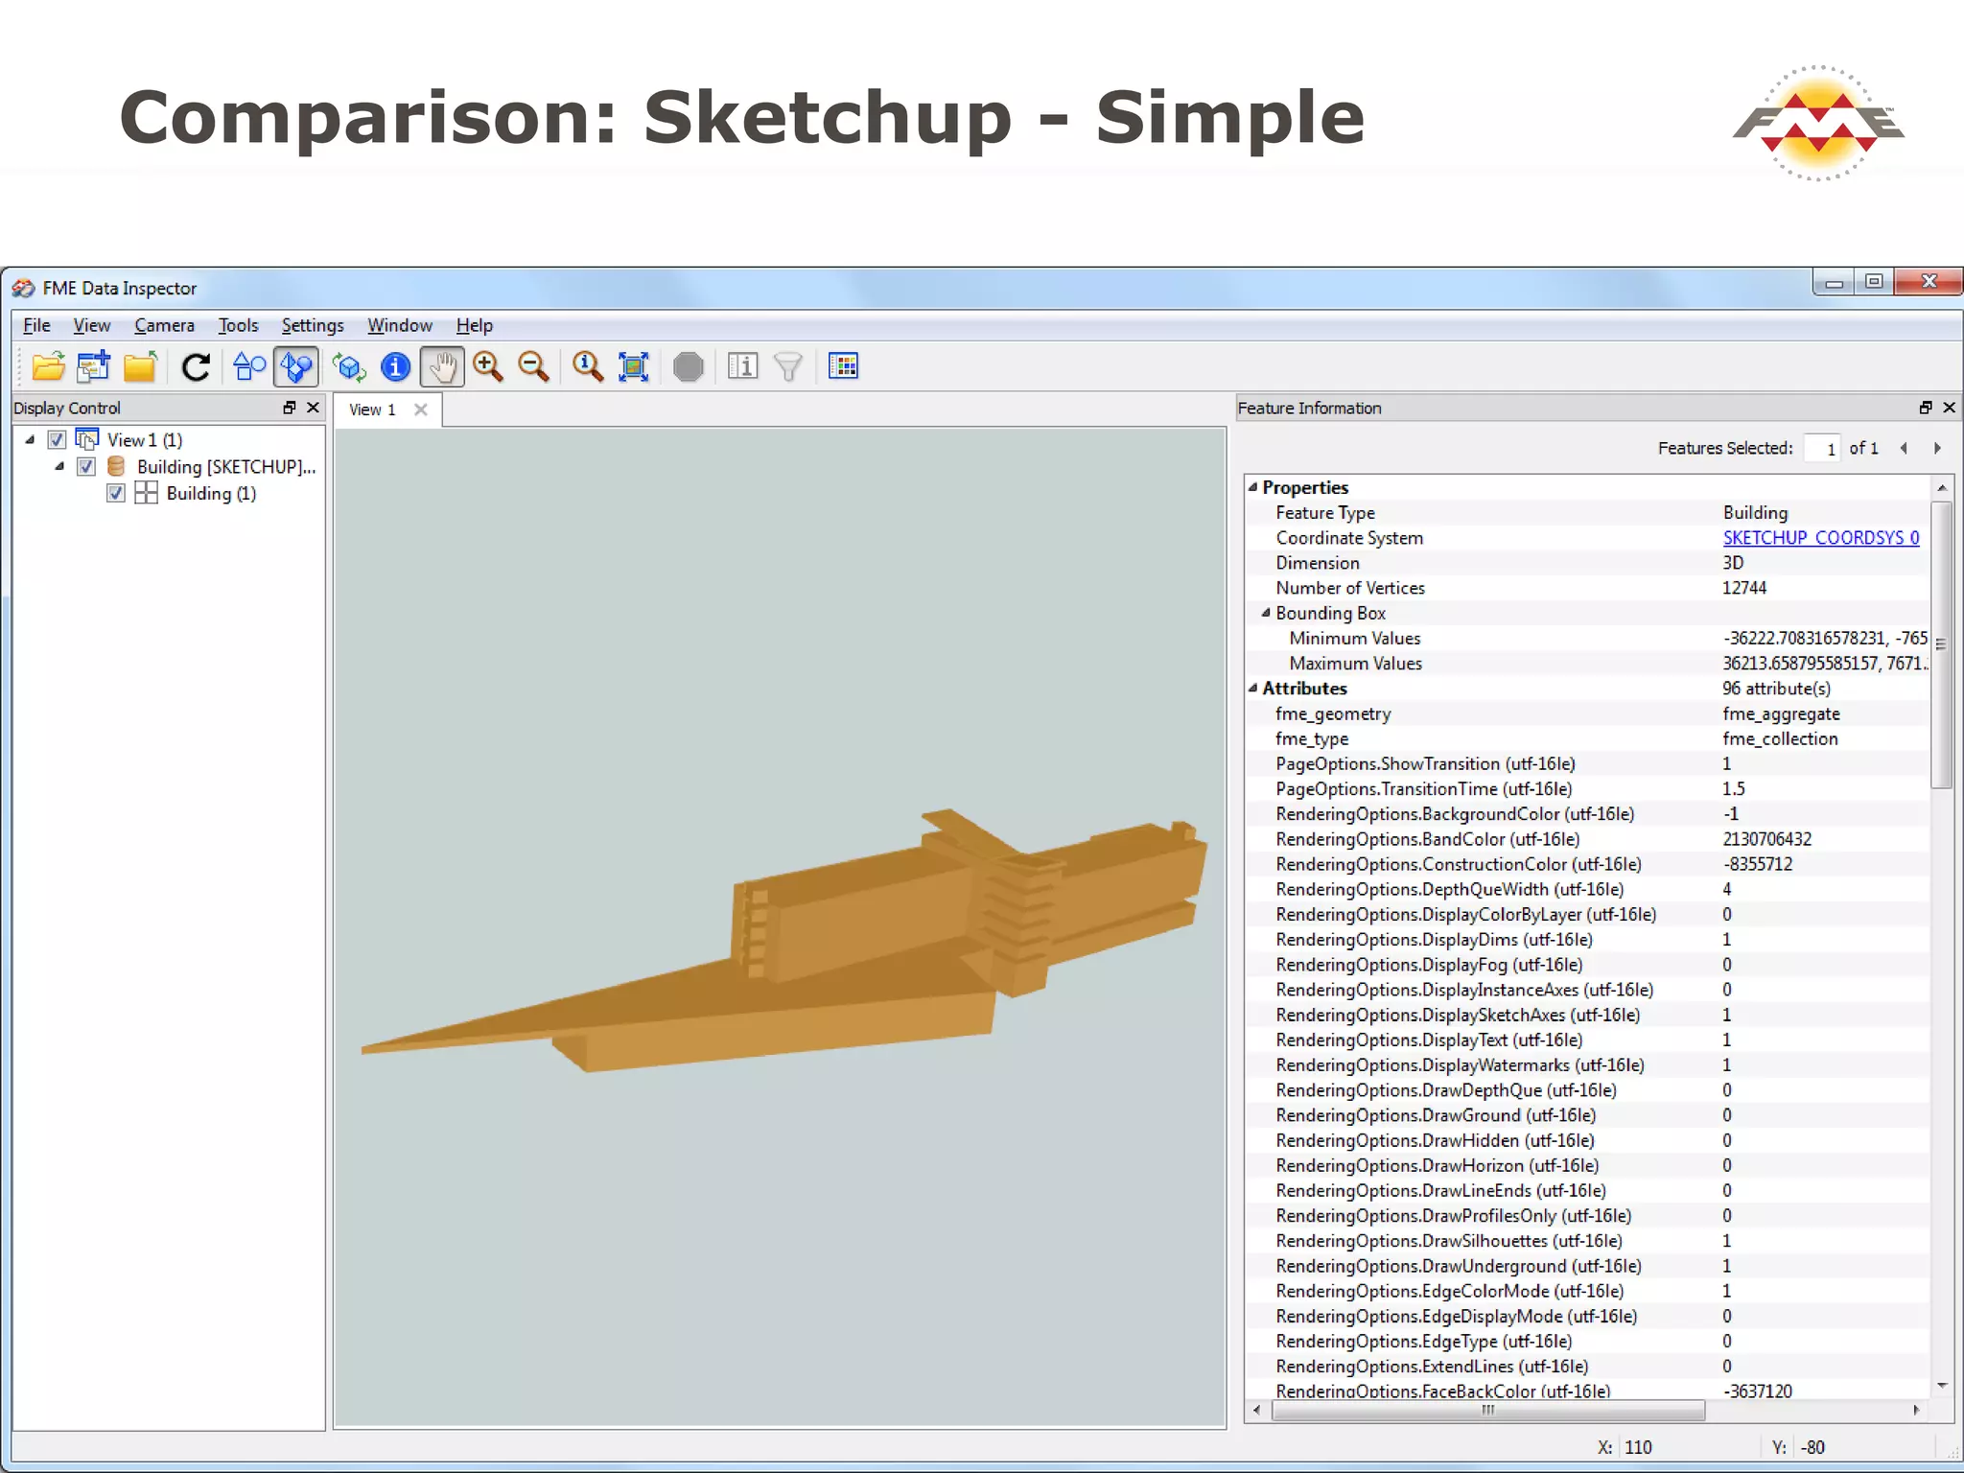1964x1473 pixels.
Task: Select the RenderingOptions.EdgeType row
Action: coord(1587,1342)
